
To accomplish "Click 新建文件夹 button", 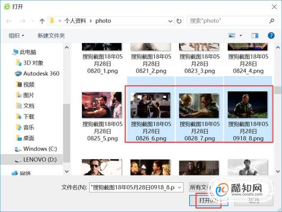I will (x=51, y=35).
